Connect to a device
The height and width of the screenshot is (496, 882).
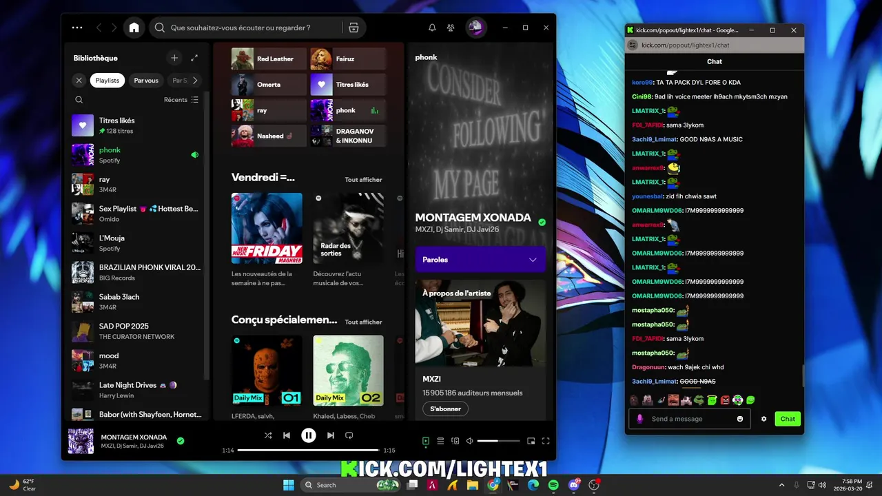pyautogui.click(x=455, y=441)
